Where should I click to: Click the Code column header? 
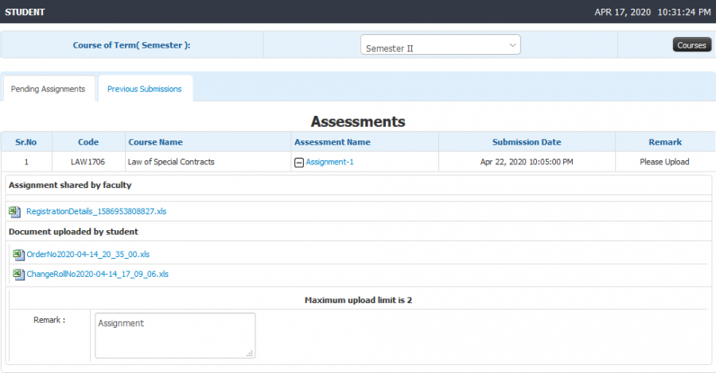coord(88,142)
